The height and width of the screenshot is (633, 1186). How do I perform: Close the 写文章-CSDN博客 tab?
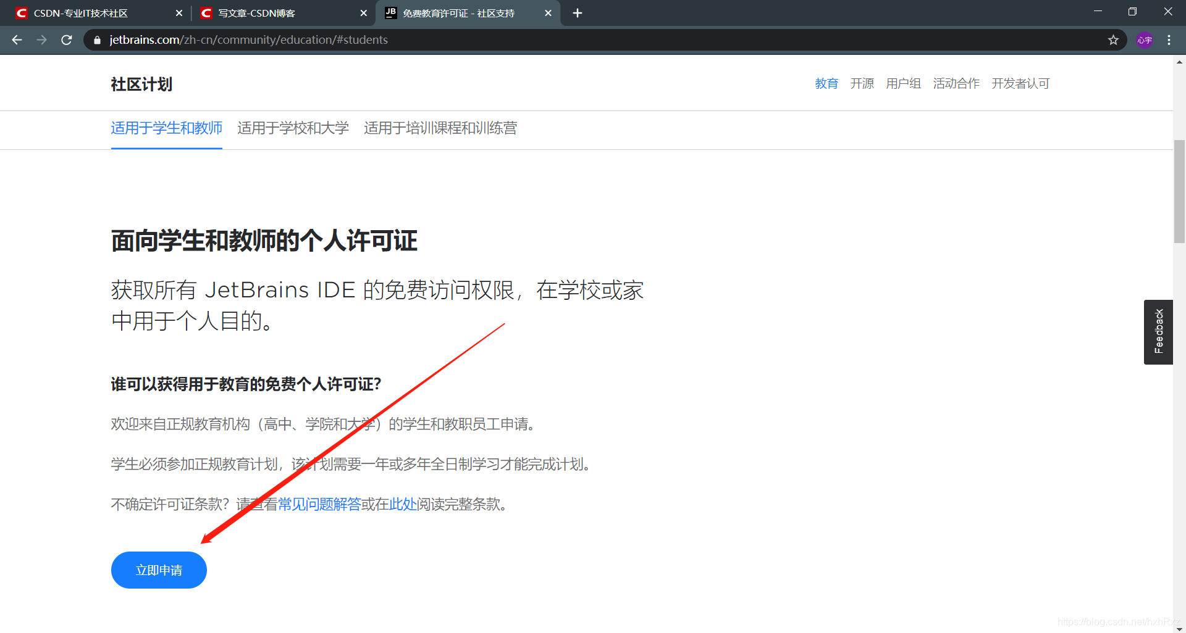[363, 13]
